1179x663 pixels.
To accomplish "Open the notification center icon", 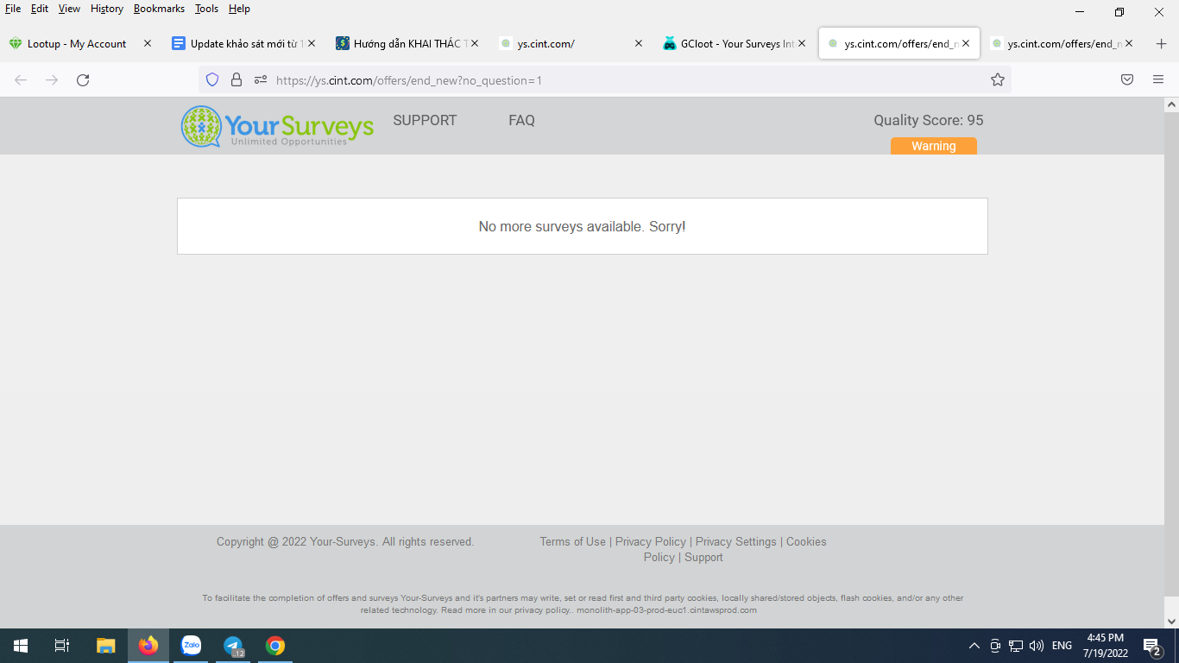I will click(1151, 646).
